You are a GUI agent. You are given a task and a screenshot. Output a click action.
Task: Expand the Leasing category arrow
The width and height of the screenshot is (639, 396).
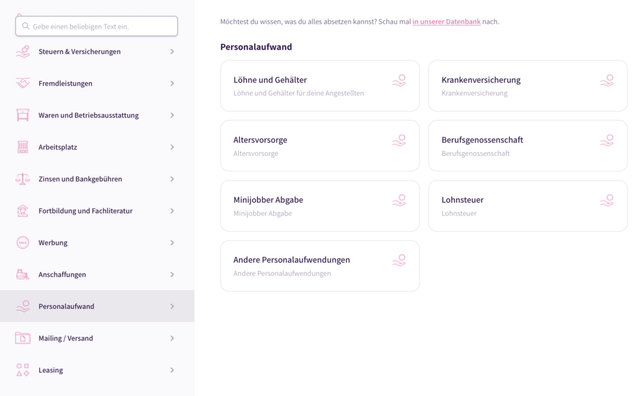pyautogui.click(x=172, y=370)
